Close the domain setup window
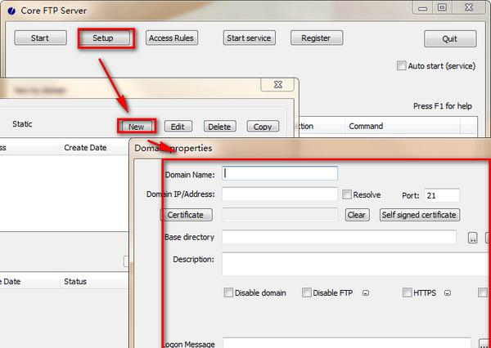 [x=277, y=85]
